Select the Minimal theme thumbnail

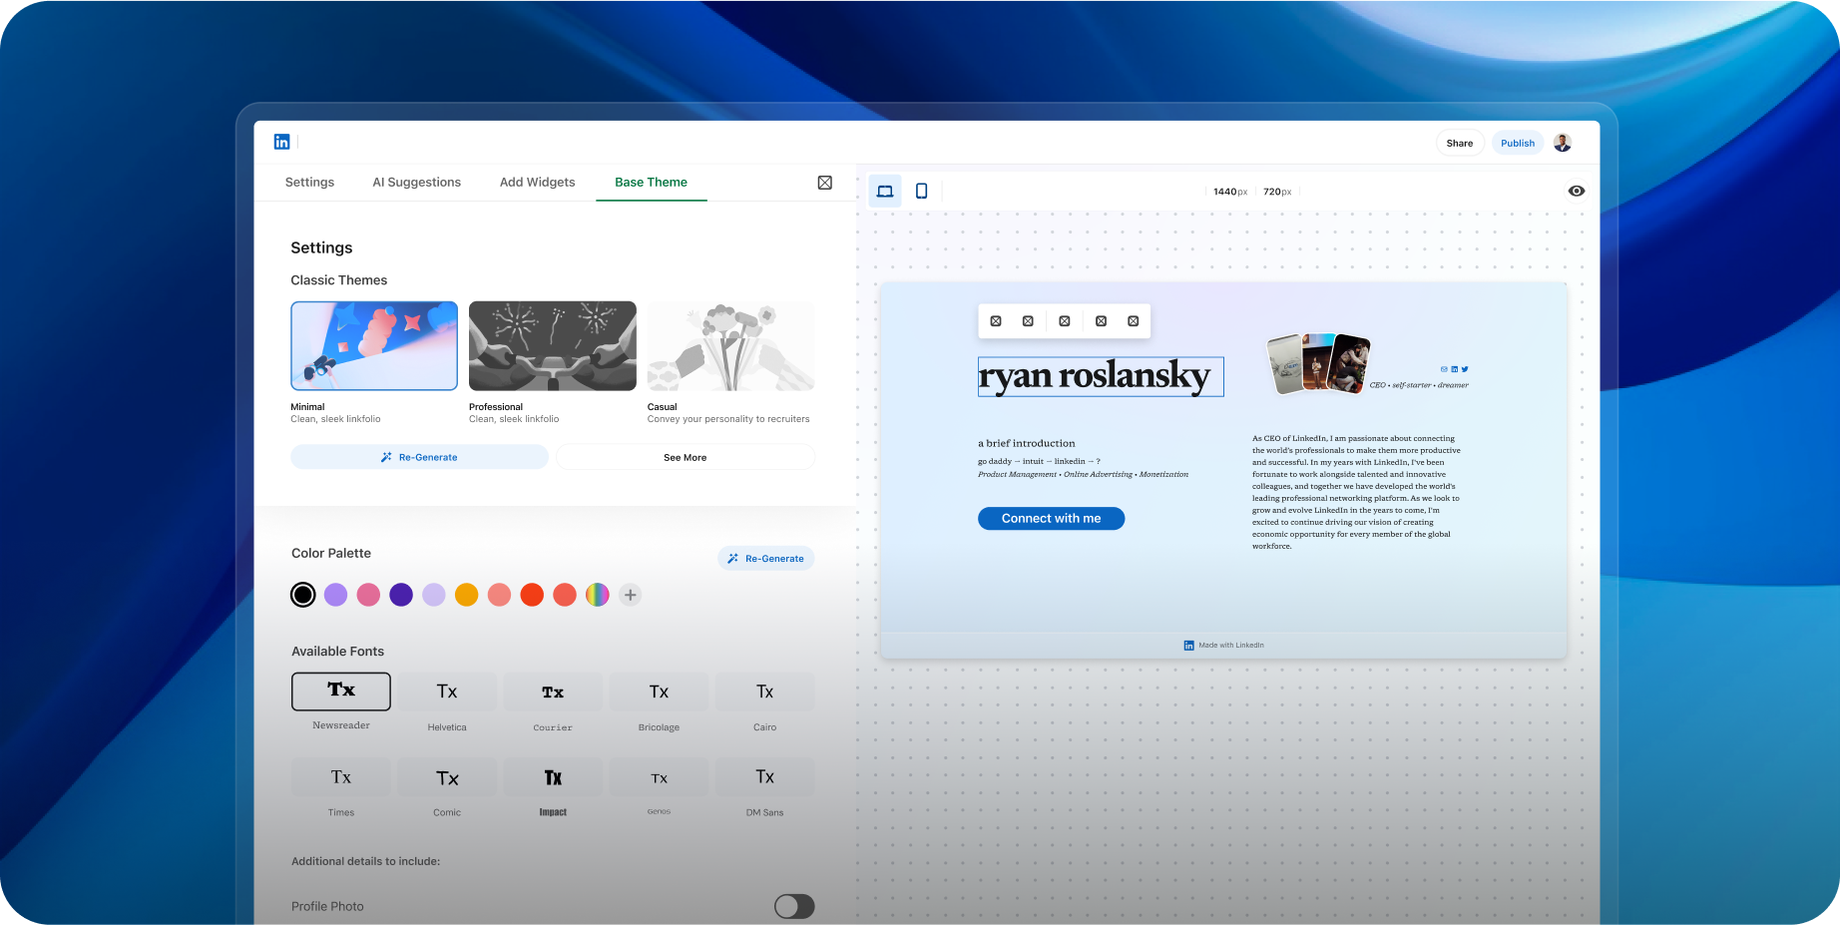tap(374, 345)
